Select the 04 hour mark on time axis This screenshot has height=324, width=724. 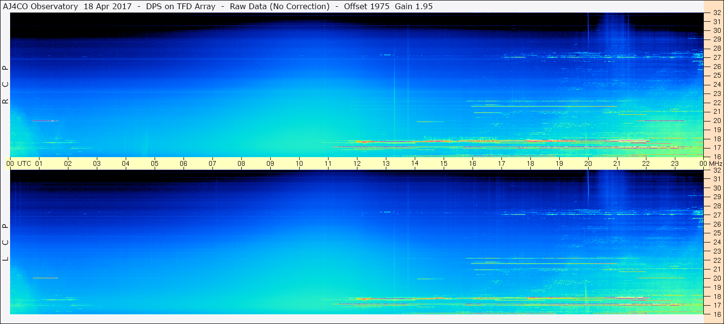[x=126, y=163]
